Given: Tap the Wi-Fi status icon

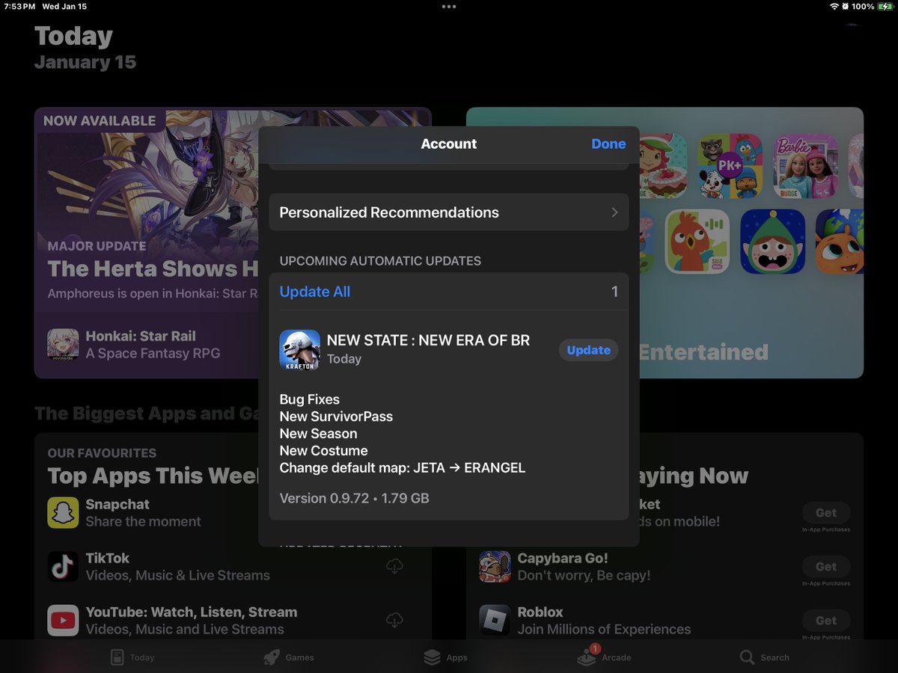Looking at the screenshot, I should pyautogui.click(x=834, y=7).
